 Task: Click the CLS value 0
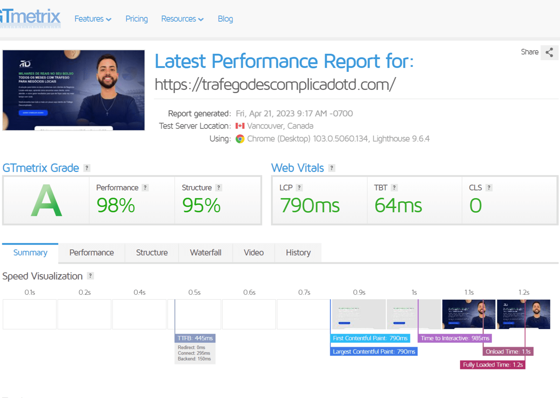(475, 205)
